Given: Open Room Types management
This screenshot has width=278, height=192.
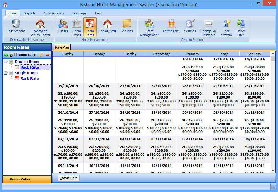Looking at the screenshot, I should (x=77, y=28).
